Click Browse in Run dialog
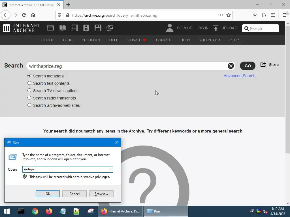The width and height of the screenshot is (290, 217). coord(101,194)
